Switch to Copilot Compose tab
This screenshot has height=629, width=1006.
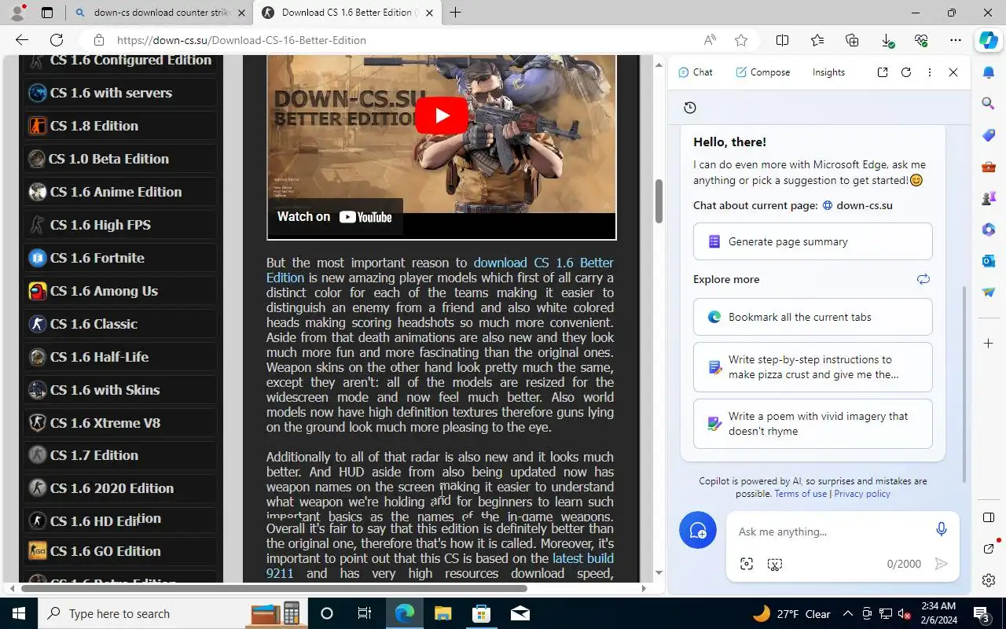[762, 72]
